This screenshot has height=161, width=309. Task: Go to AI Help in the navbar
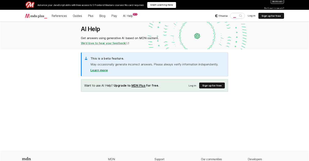[x=128, y=16]
